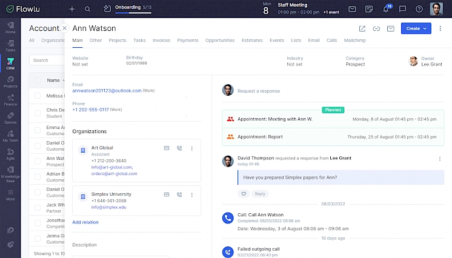Switch to the Invoices tab
Viewport: 452px width, 258px height.
coord(161,41)
